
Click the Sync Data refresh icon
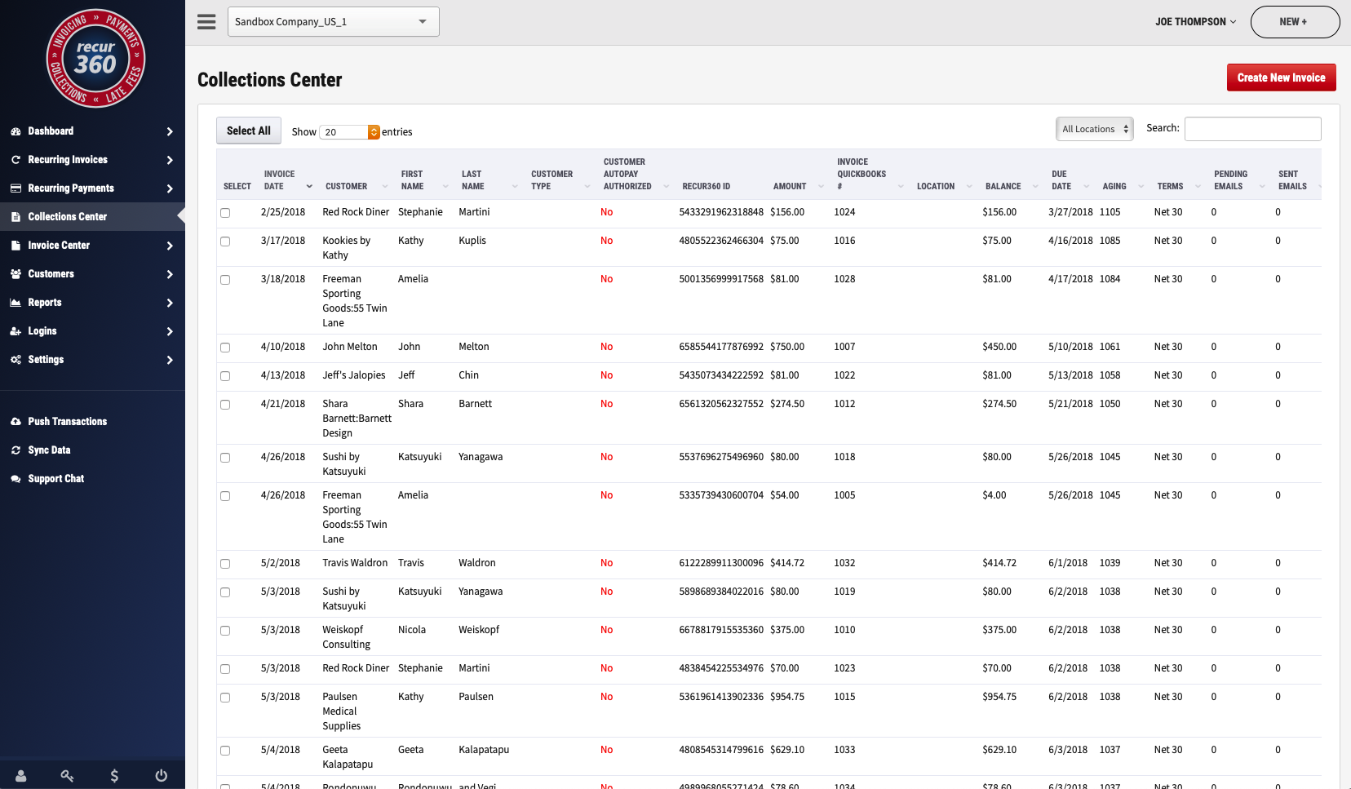point(16,450)
